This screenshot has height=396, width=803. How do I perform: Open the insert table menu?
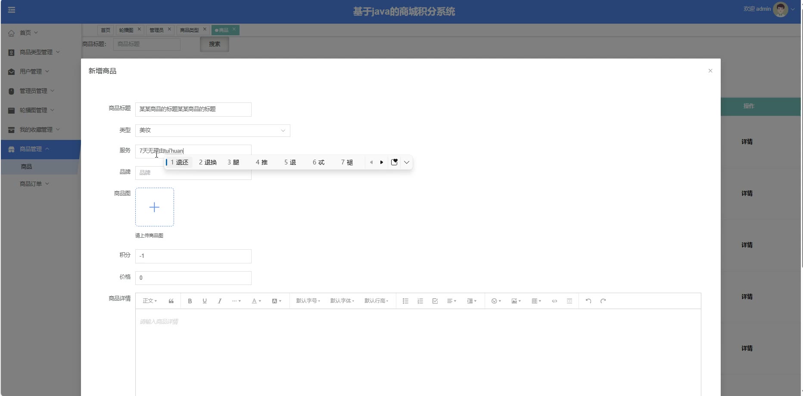point(536,301)
